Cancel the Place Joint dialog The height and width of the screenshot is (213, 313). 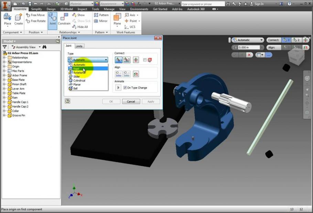pyautogui.click(x=131, y=101)
